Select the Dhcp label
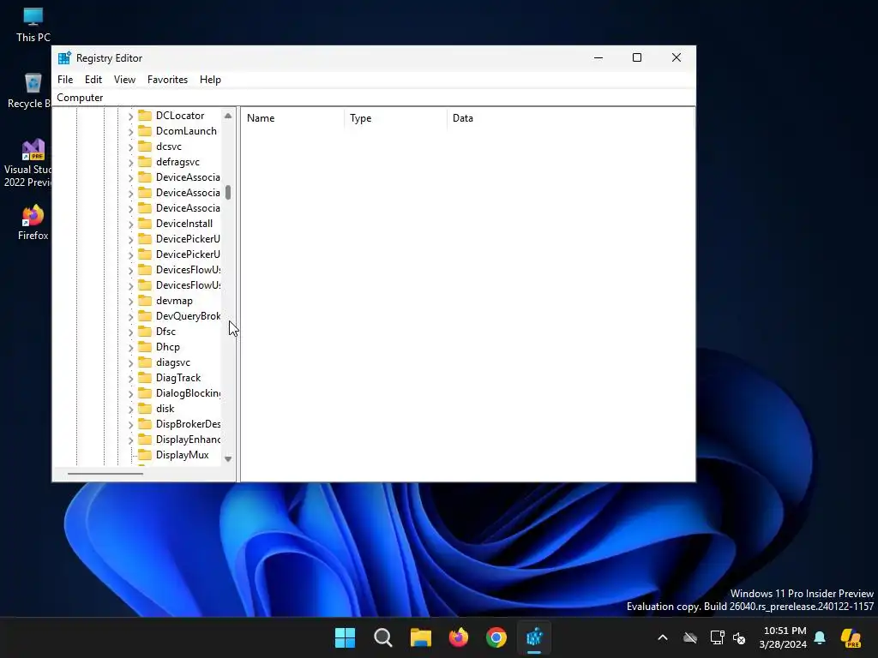Screen dimensions: 878x658 click(x=168, y=347)
